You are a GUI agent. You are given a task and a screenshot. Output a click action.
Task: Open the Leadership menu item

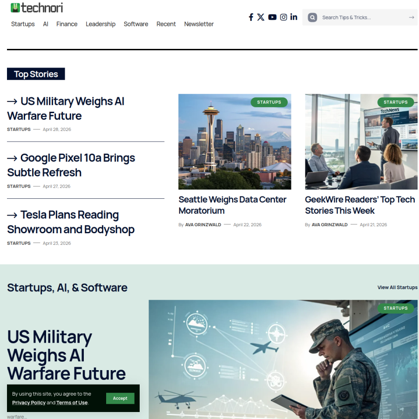(101, 24)
